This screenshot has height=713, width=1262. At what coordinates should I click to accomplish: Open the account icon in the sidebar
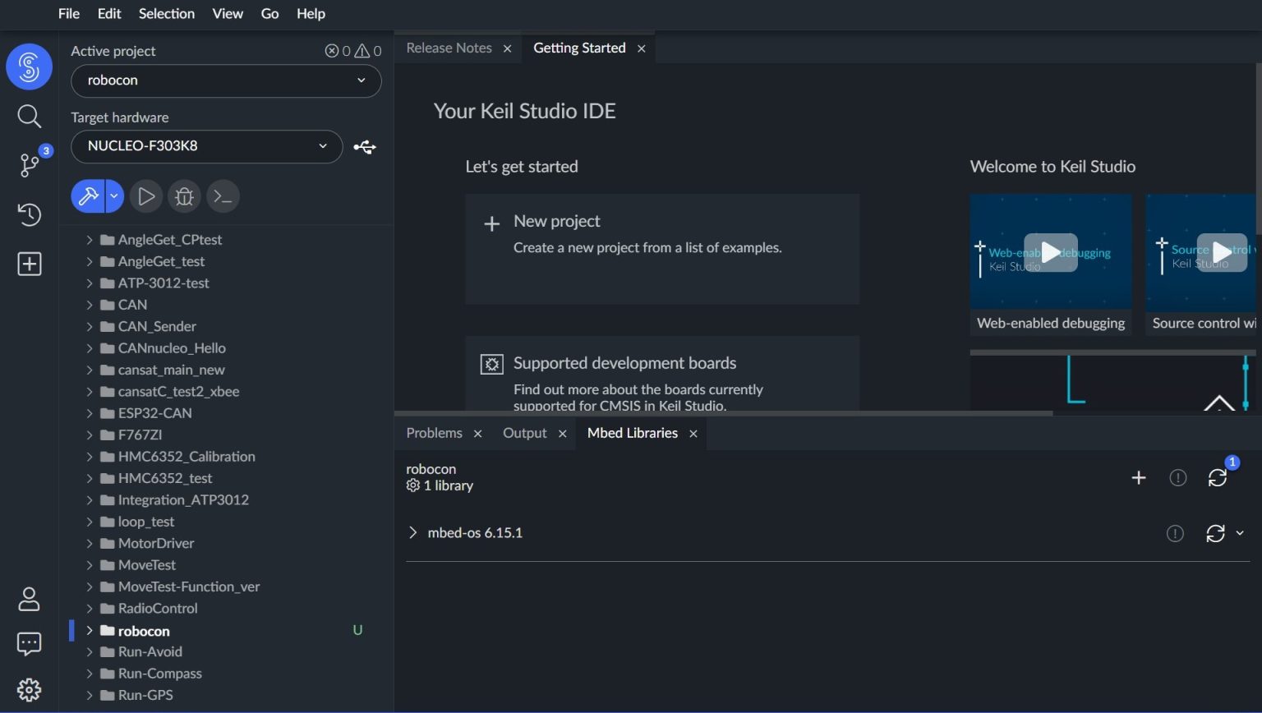point(29,600)
